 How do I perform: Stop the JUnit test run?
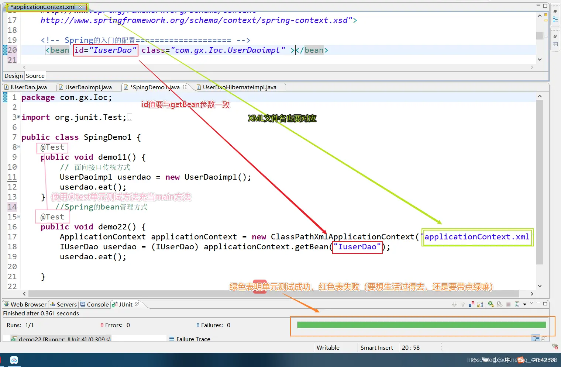pos(508,304)
